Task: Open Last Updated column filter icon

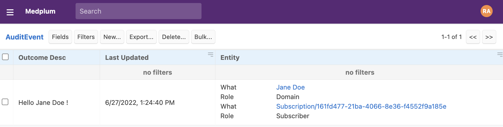Action: (x=210, y=55)
